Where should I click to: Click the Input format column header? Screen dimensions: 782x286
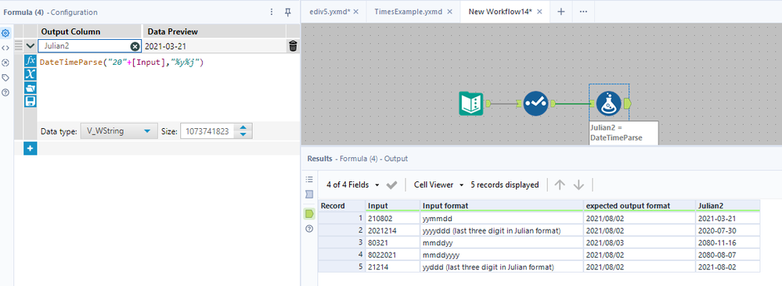pyautogui.click(x=502, y=206)
